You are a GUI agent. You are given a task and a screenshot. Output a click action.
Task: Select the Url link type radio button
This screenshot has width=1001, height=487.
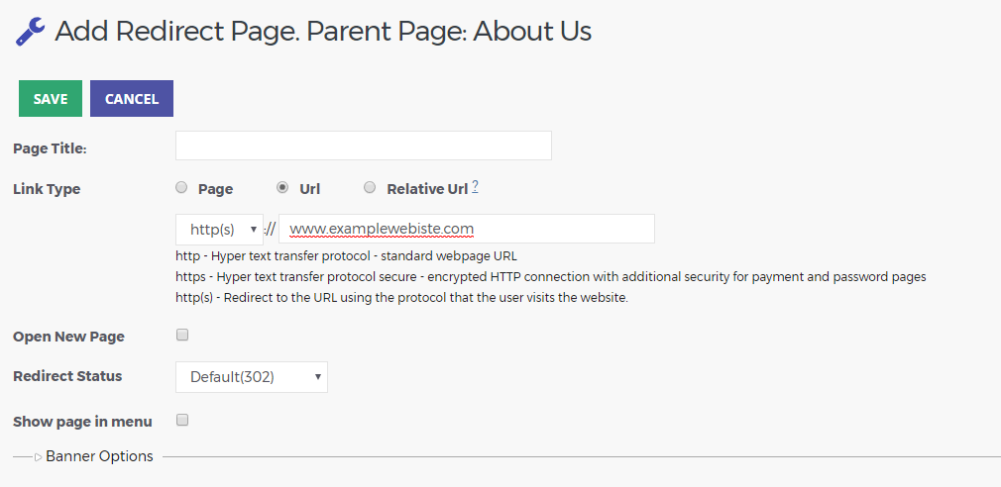pyautogui.click(x=282, y=187)
